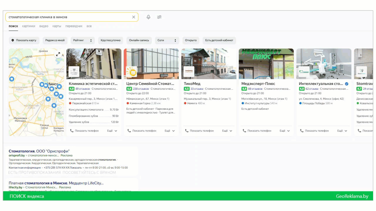This screenshot has width=376, height=211.
Task: Toggle Есть детский кабинет filter
Action: [219, 40]
